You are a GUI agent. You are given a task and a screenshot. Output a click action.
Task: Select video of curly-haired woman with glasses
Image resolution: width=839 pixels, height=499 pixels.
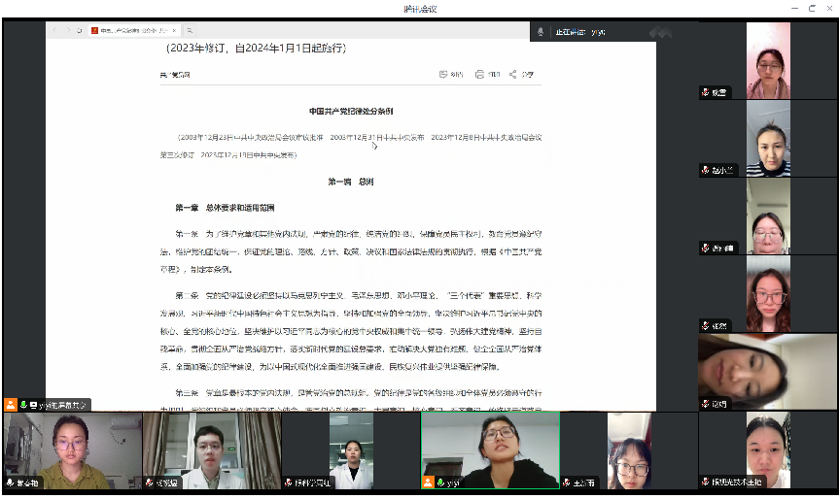click(x=768, y=294)
